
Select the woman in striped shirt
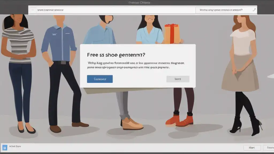click(x=19, y=73)
